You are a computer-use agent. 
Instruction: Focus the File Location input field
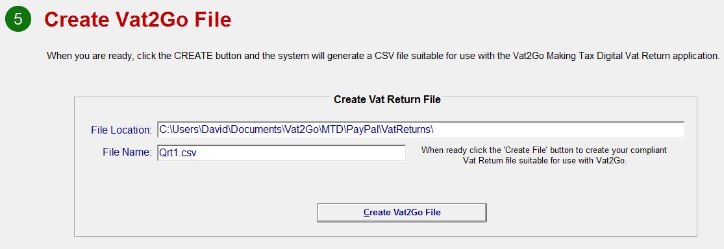tap(420, 130)
